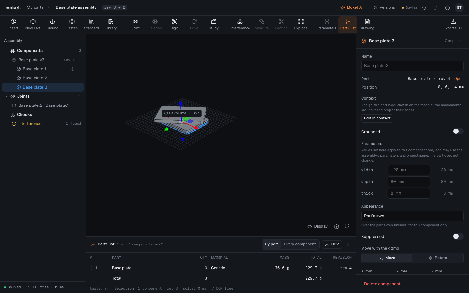Export the assembly as STEP
469x293 pixels.
click(453, 24)
